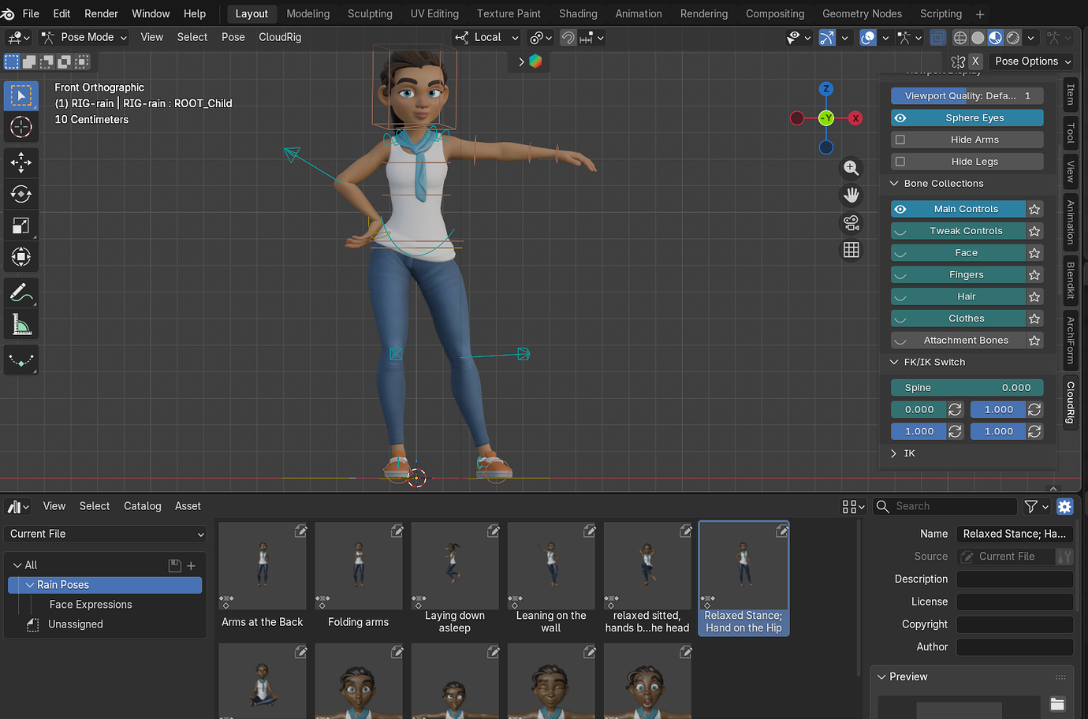Image resolution: width=1088 pixels, height=719 pixels.
Task: Open the CloudRig header menu
Action: (280, 37)
